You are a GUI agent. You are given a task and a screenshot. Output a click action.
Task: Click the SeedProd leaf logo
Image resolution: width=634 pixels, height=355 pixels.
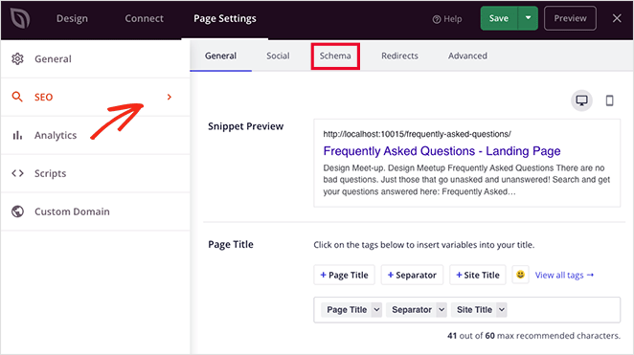pyautogui.click(x=20, y=18)
